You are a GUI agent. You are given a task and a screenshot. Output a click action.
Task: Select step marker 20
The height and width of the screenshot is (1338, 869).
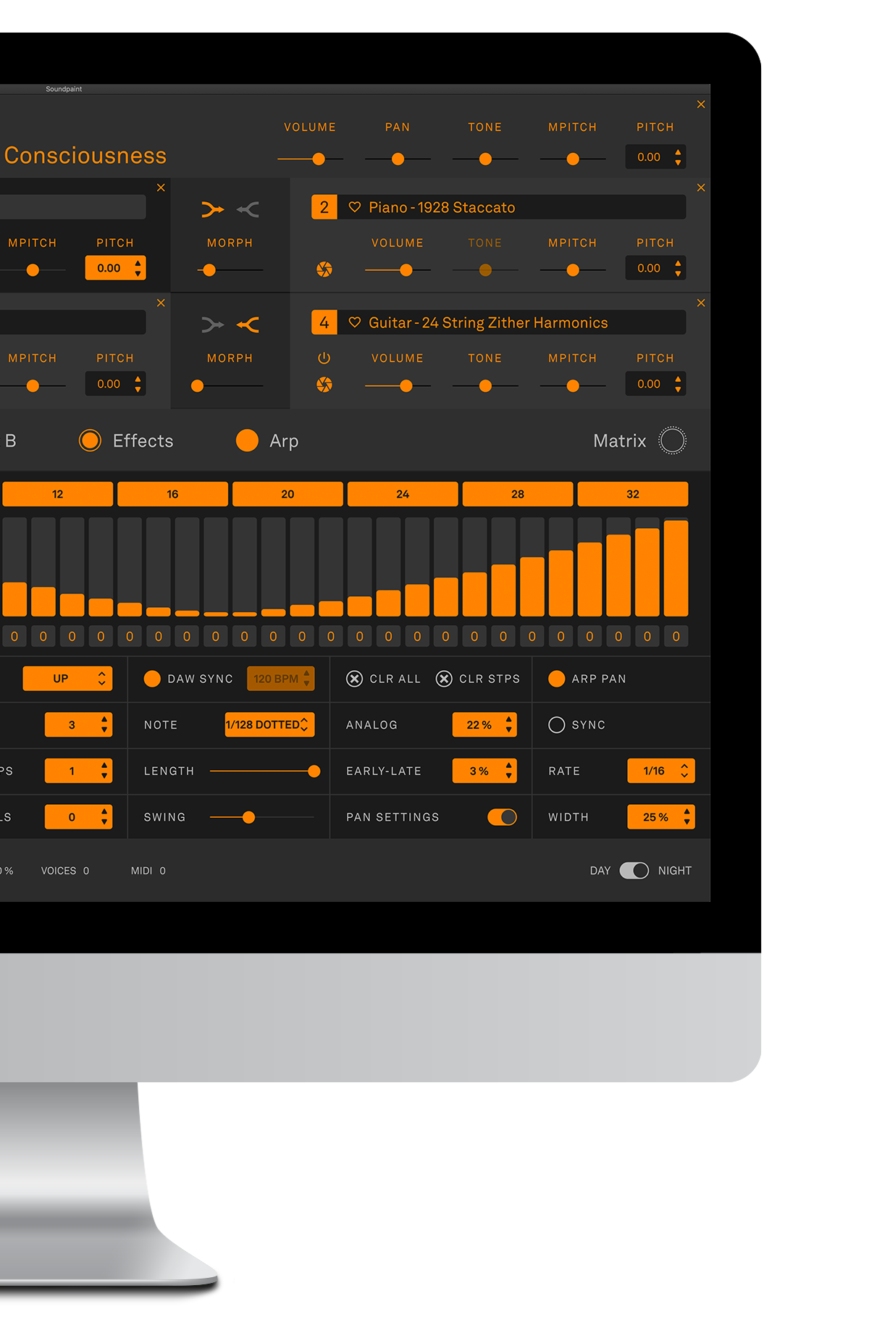click(x=287, y=494)
